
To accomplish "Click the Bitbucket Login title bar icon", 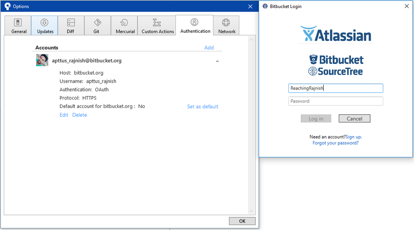I will [x=265, y=6].
